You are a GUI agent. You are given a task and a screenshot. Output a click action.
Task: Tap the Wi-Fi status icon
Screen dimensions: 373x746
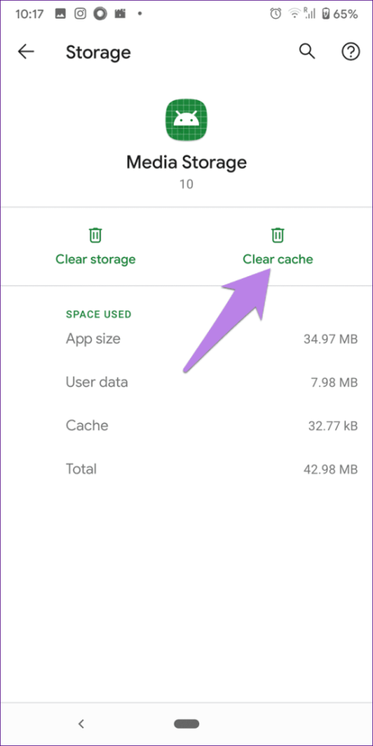point(295,13)
